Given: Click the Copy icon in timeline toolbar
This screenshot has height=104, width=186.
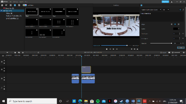Looking at the screenshot, I should coord(15,53).
